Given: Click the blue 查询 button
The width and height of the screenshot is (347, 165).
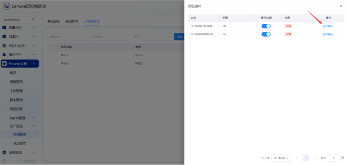Looking at the screenshot, I should pos(179,37).
